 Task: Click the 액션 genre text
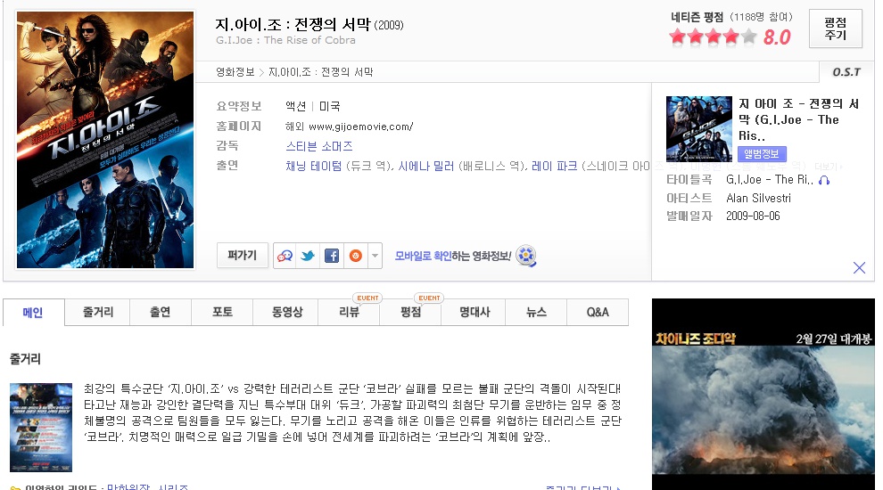(x=295, y=106)
